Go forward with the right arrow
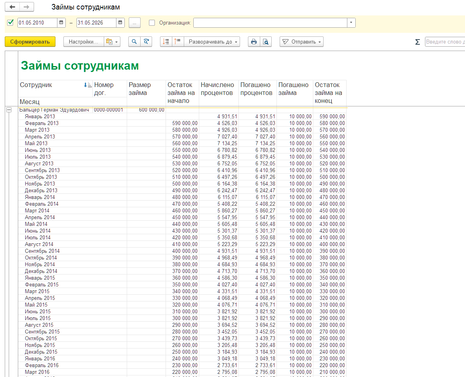Viewport: 465px width, 377px height. pyautogui.click(x=27, y=7)
